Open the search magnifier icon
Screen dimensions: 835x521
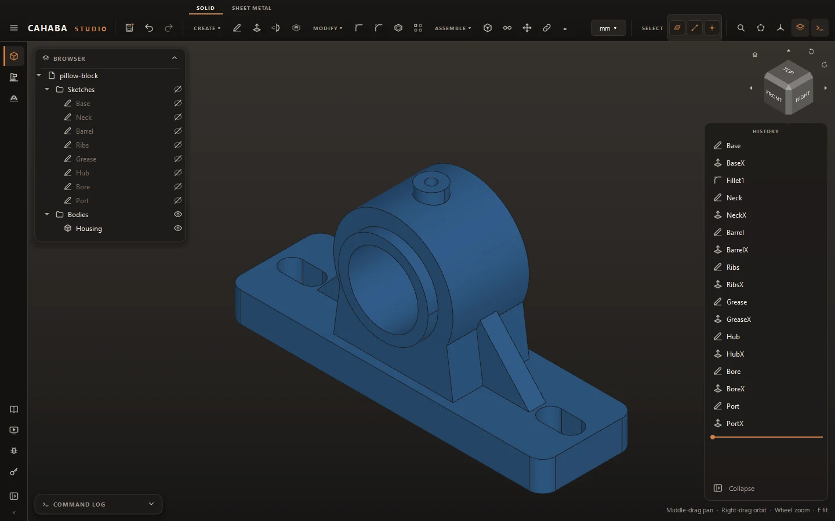[741, 28]
